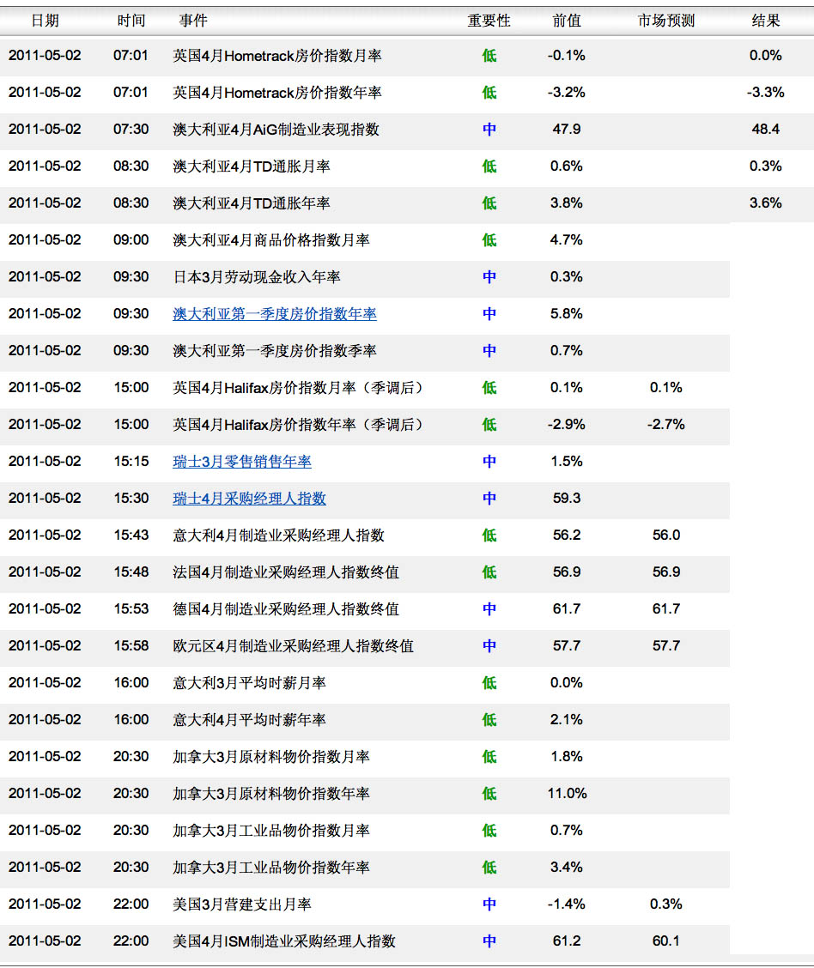Click forecast value 56.0

(x=665, y=535)
